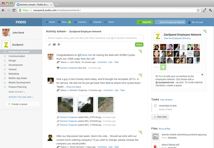Select the Marketing space

pos(14,74)
